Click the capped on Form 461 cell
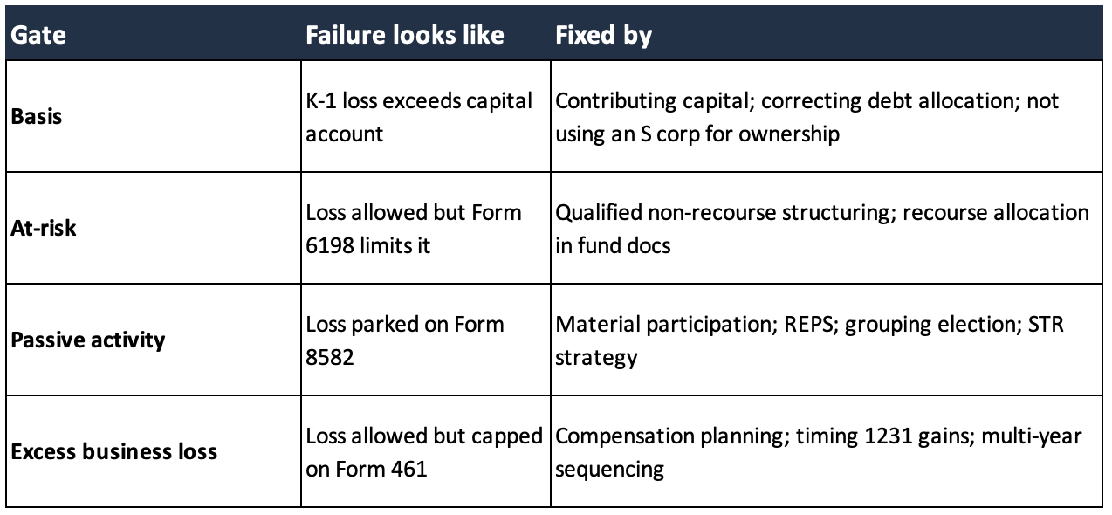 426,451
